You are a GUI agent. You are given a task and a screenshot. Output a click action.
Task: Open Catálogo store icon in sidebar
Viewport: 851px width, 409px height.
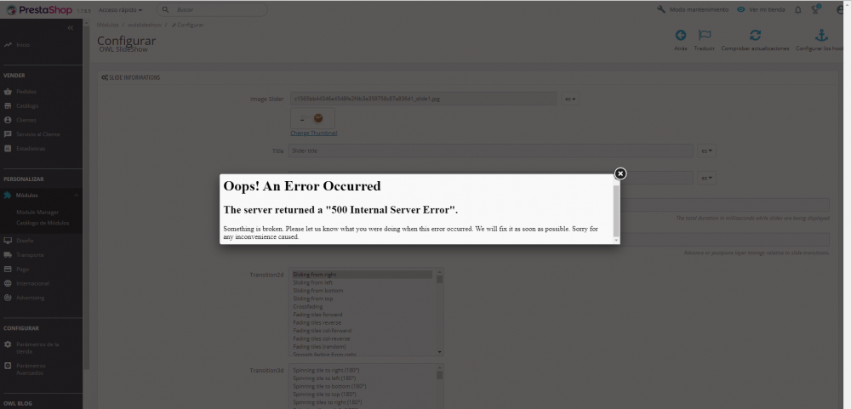(8, 105)
